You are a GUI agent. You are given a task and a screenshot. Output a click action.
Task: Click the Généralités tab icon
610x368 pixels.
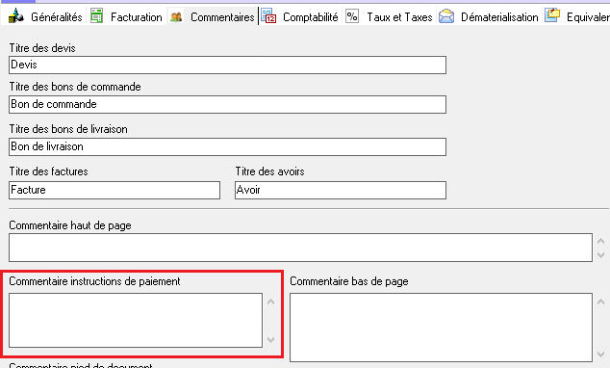pos(16,16)
